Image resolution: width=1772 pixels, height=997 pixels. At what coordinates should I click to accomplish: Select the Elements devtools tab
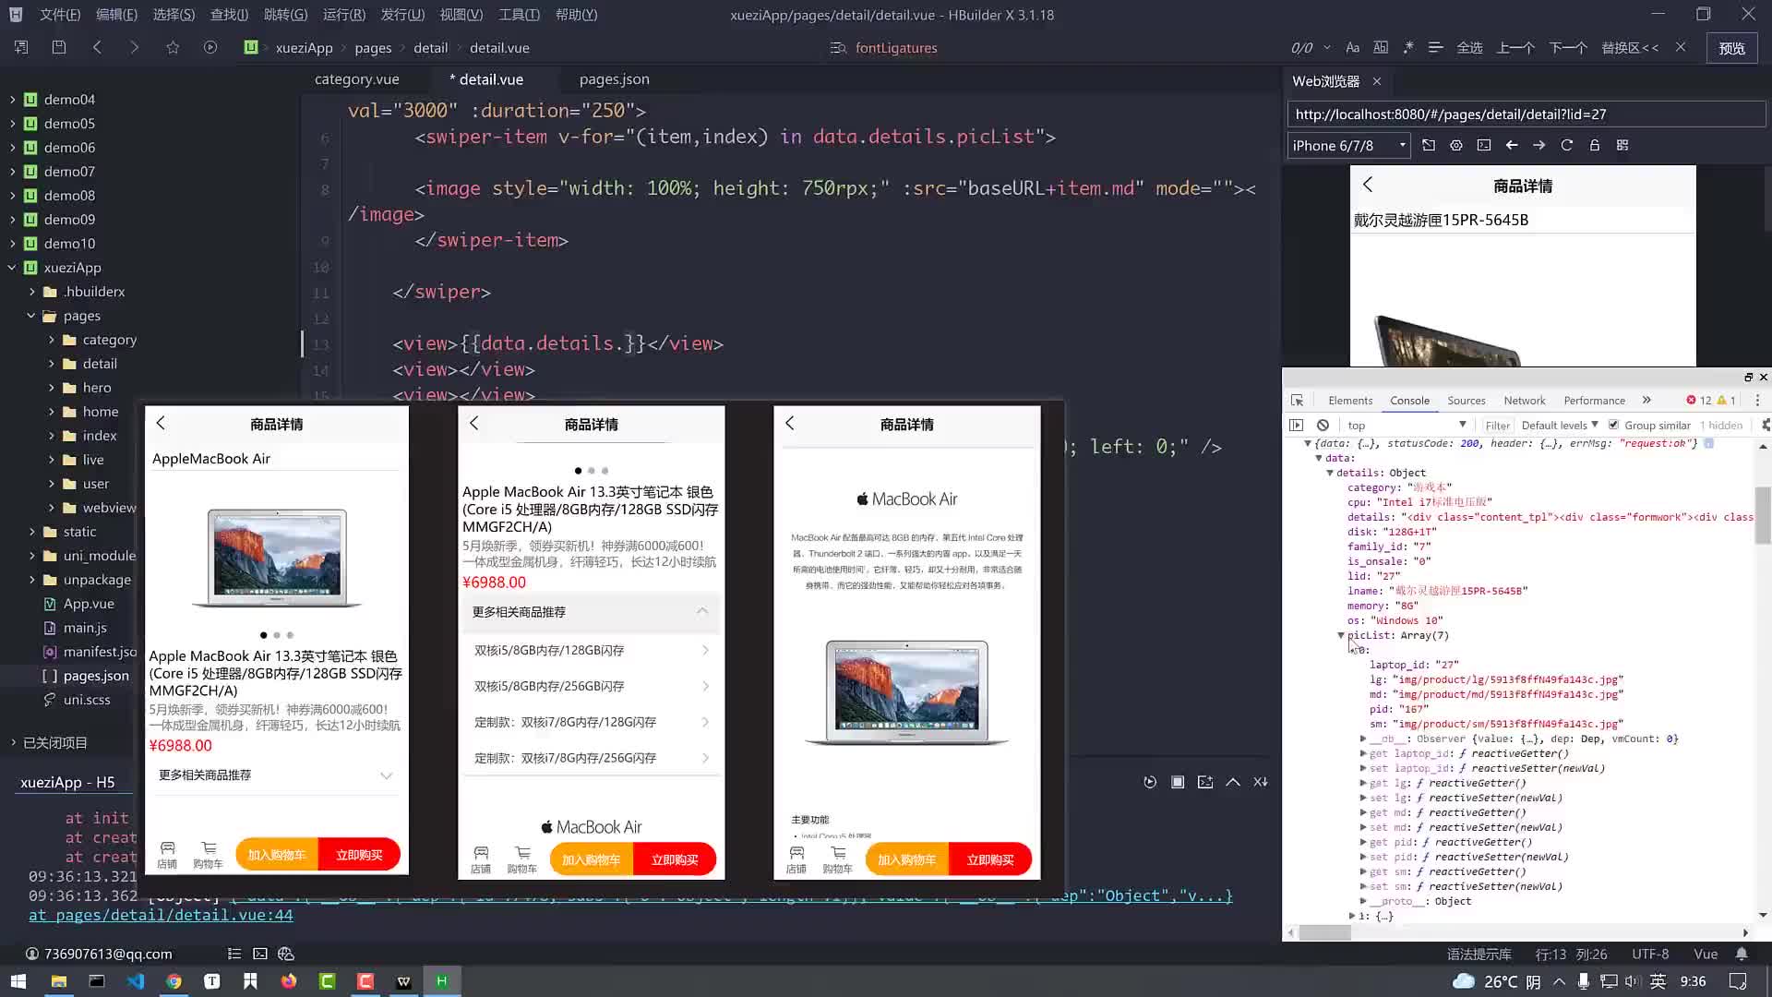1350,401
